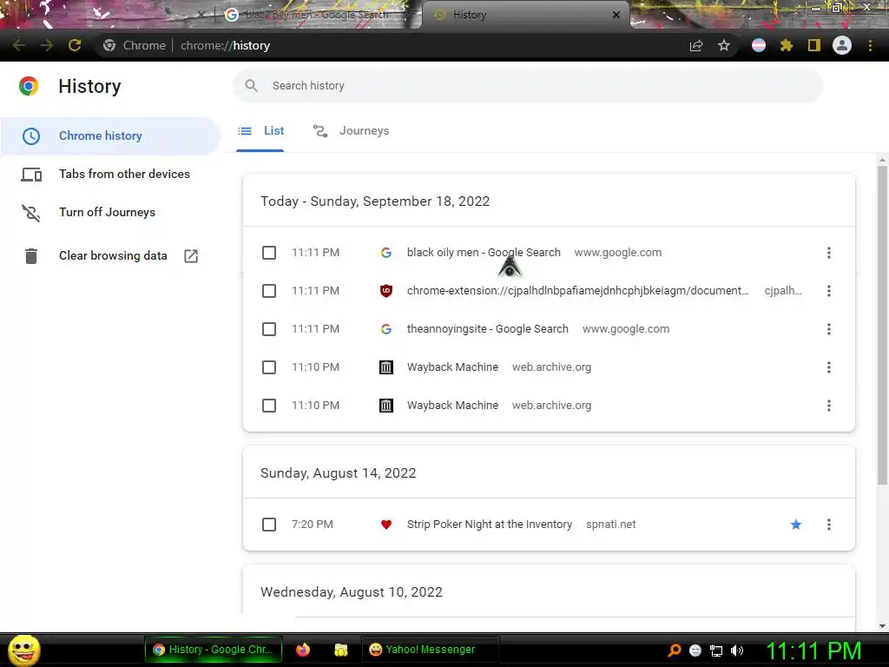Switch to the List tab
This screenshot has width=889, height=667.
click(260, 131)
